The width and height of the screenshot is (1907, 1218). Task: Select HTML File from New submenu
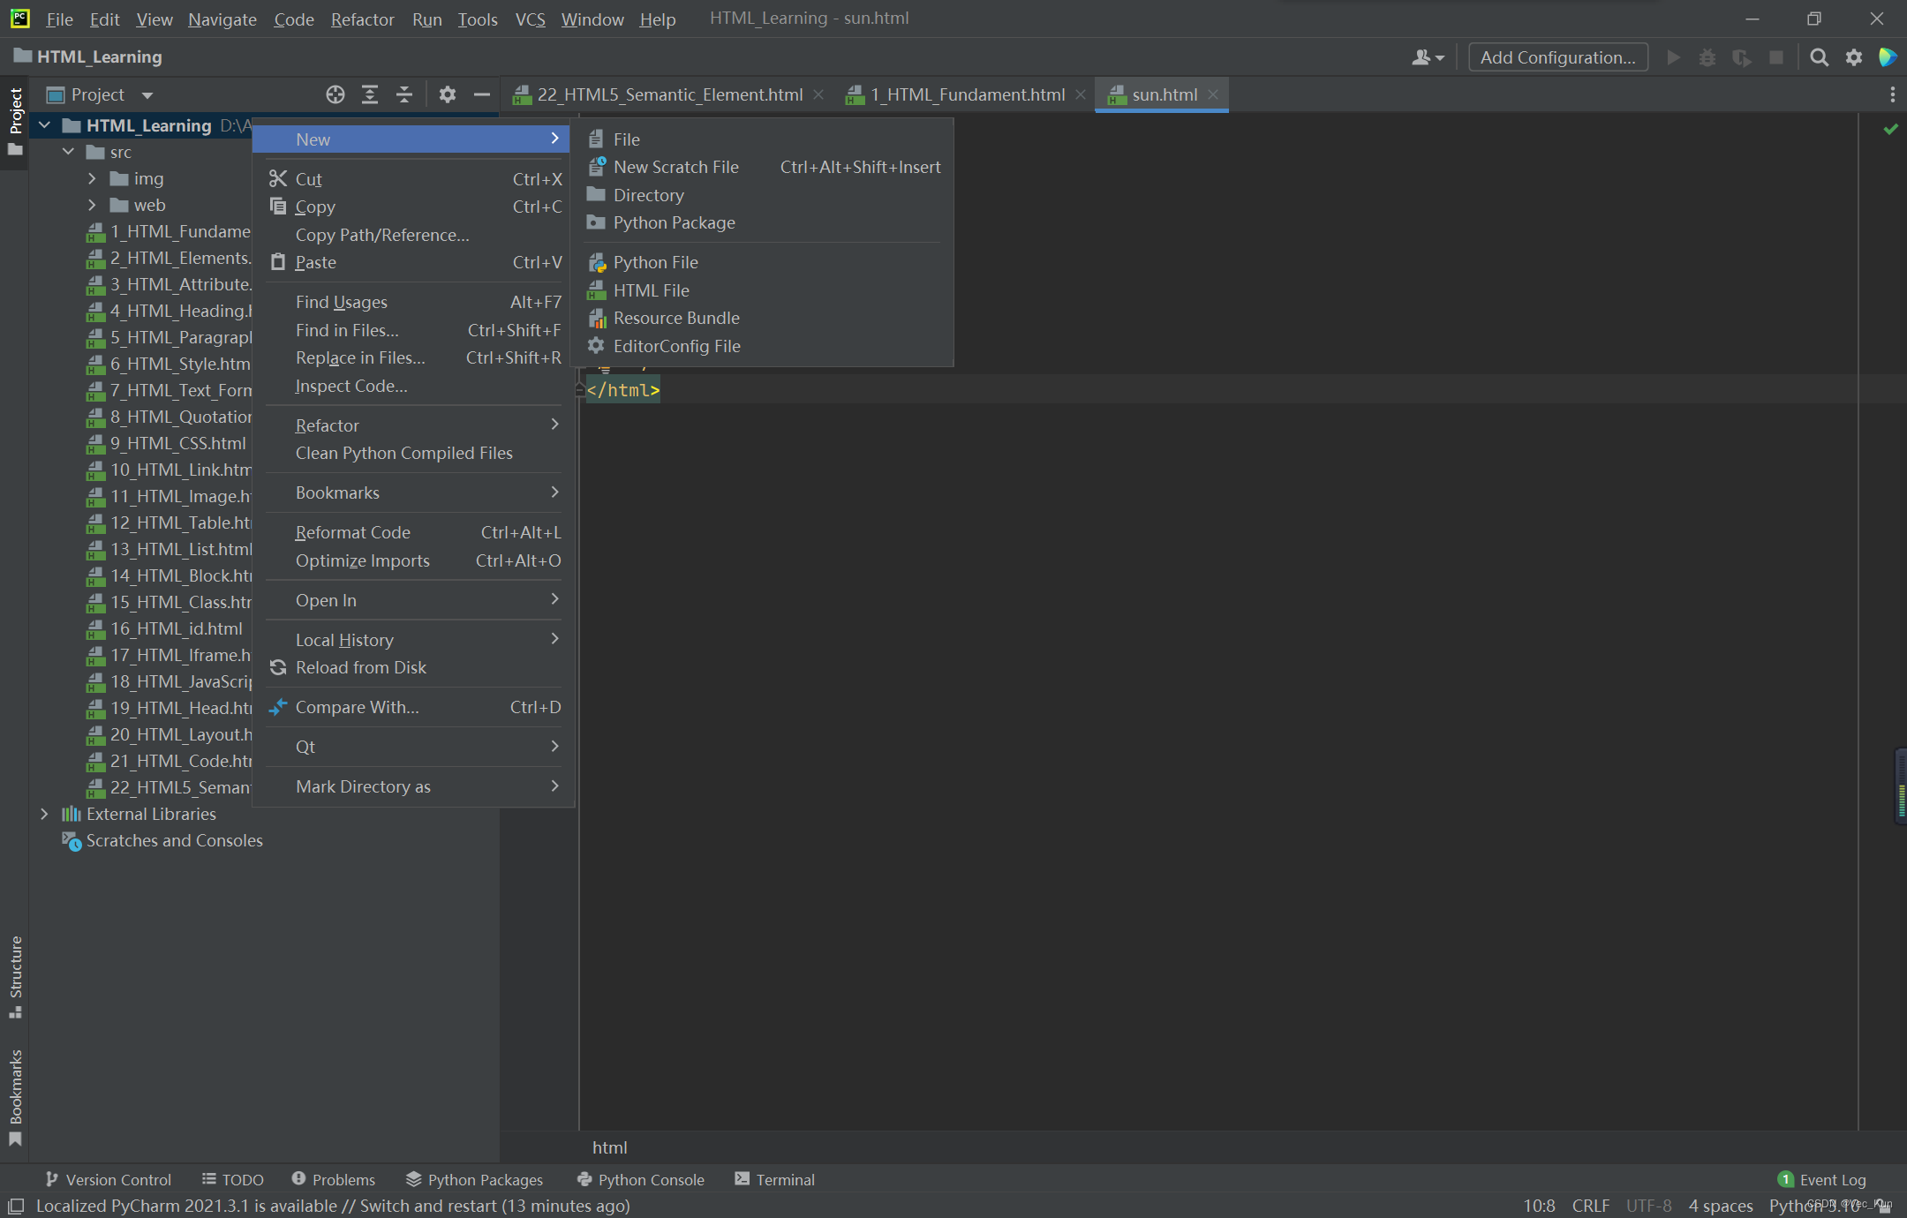pos(651,290)
